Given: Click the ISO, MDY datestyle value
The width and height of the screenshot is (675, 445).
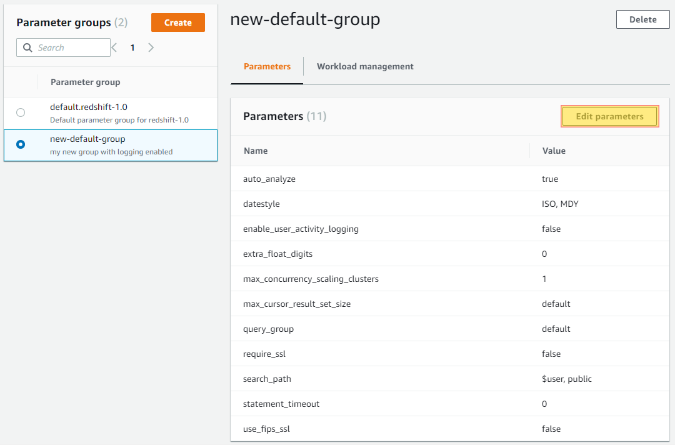Looking at the screenshot, I should tap(560, 204).
